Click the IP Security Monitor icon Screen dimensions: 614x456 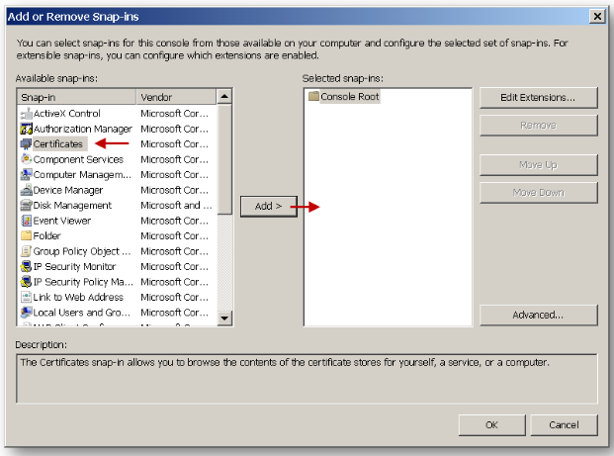point(27,266)
